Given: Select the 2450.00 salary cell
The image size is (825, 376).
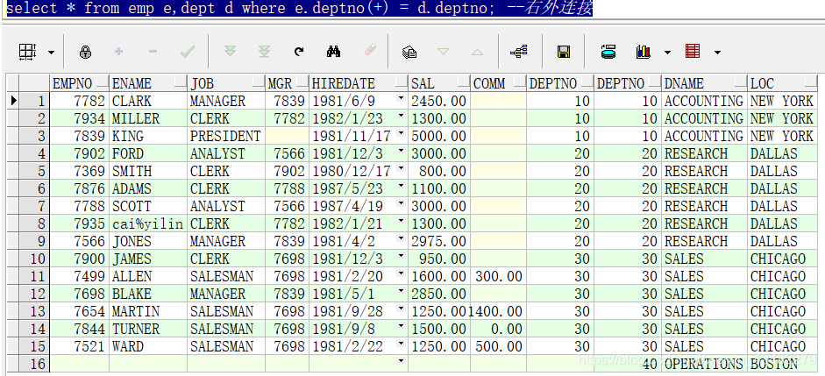Looking at the screenshot, I should 439,101.
